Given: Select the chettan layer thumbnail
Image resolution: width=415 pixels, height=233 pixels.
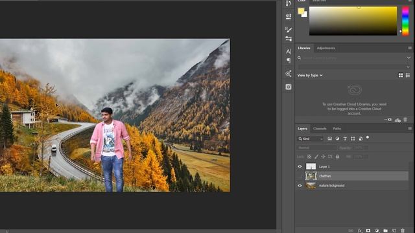Looking at the screenshot, I should [311, 176].
